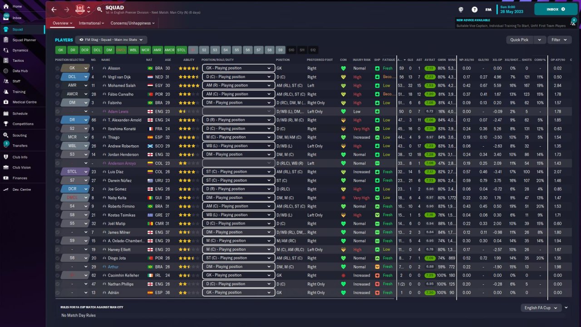Open the International tab

(x=91, y=23)
